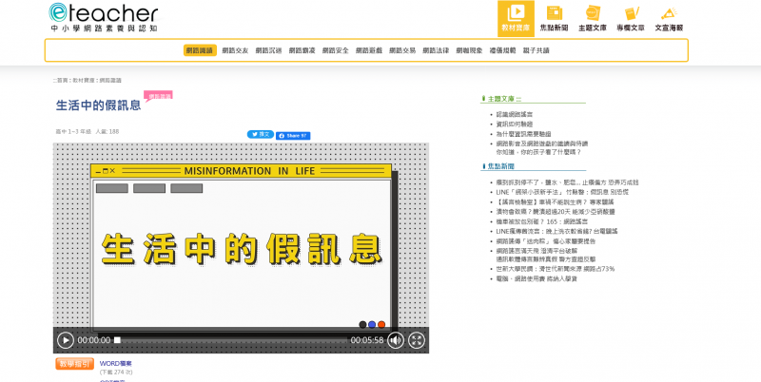This screenshot has height=382, width=761.
Task: Go to the 親子共讀 category tab
Action: click(x=536, y=50)
